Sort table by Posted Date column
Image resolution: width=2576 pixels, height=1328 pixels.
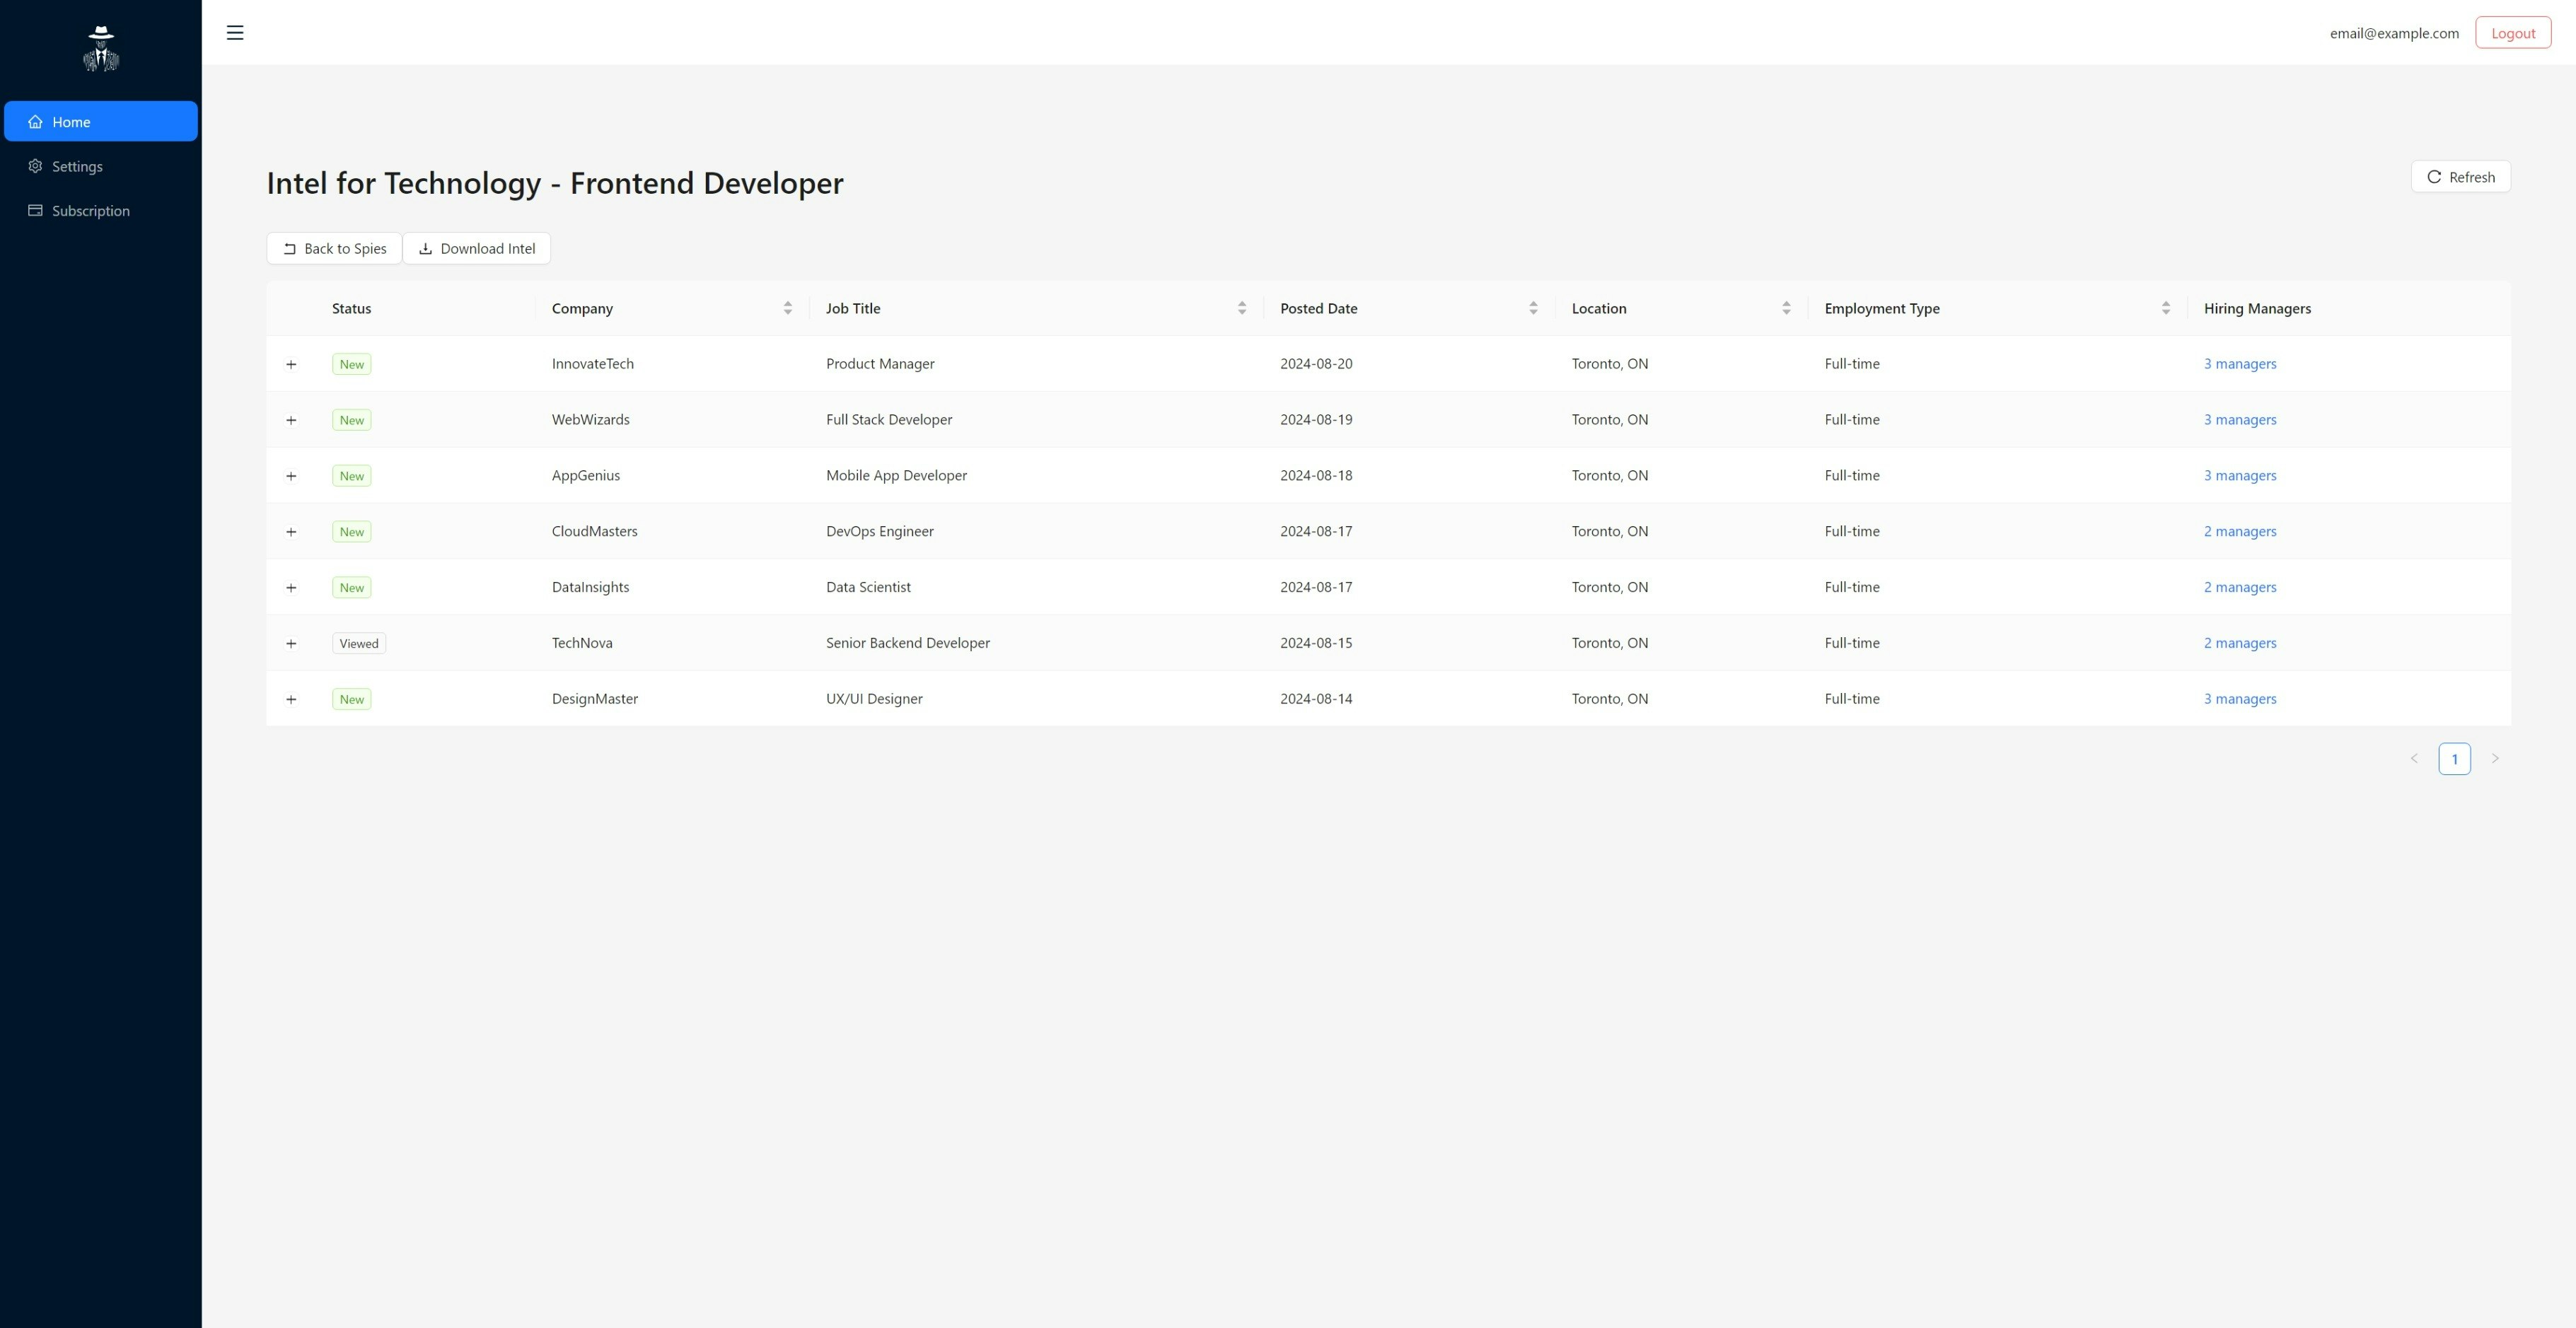point(1410,308)
